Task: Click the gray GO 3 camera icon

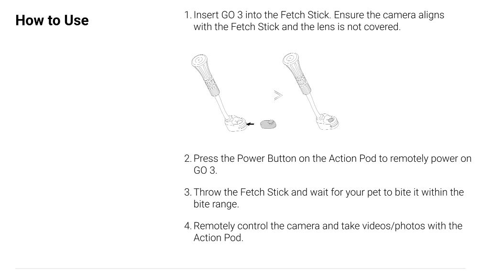Action: pos(268,124)
